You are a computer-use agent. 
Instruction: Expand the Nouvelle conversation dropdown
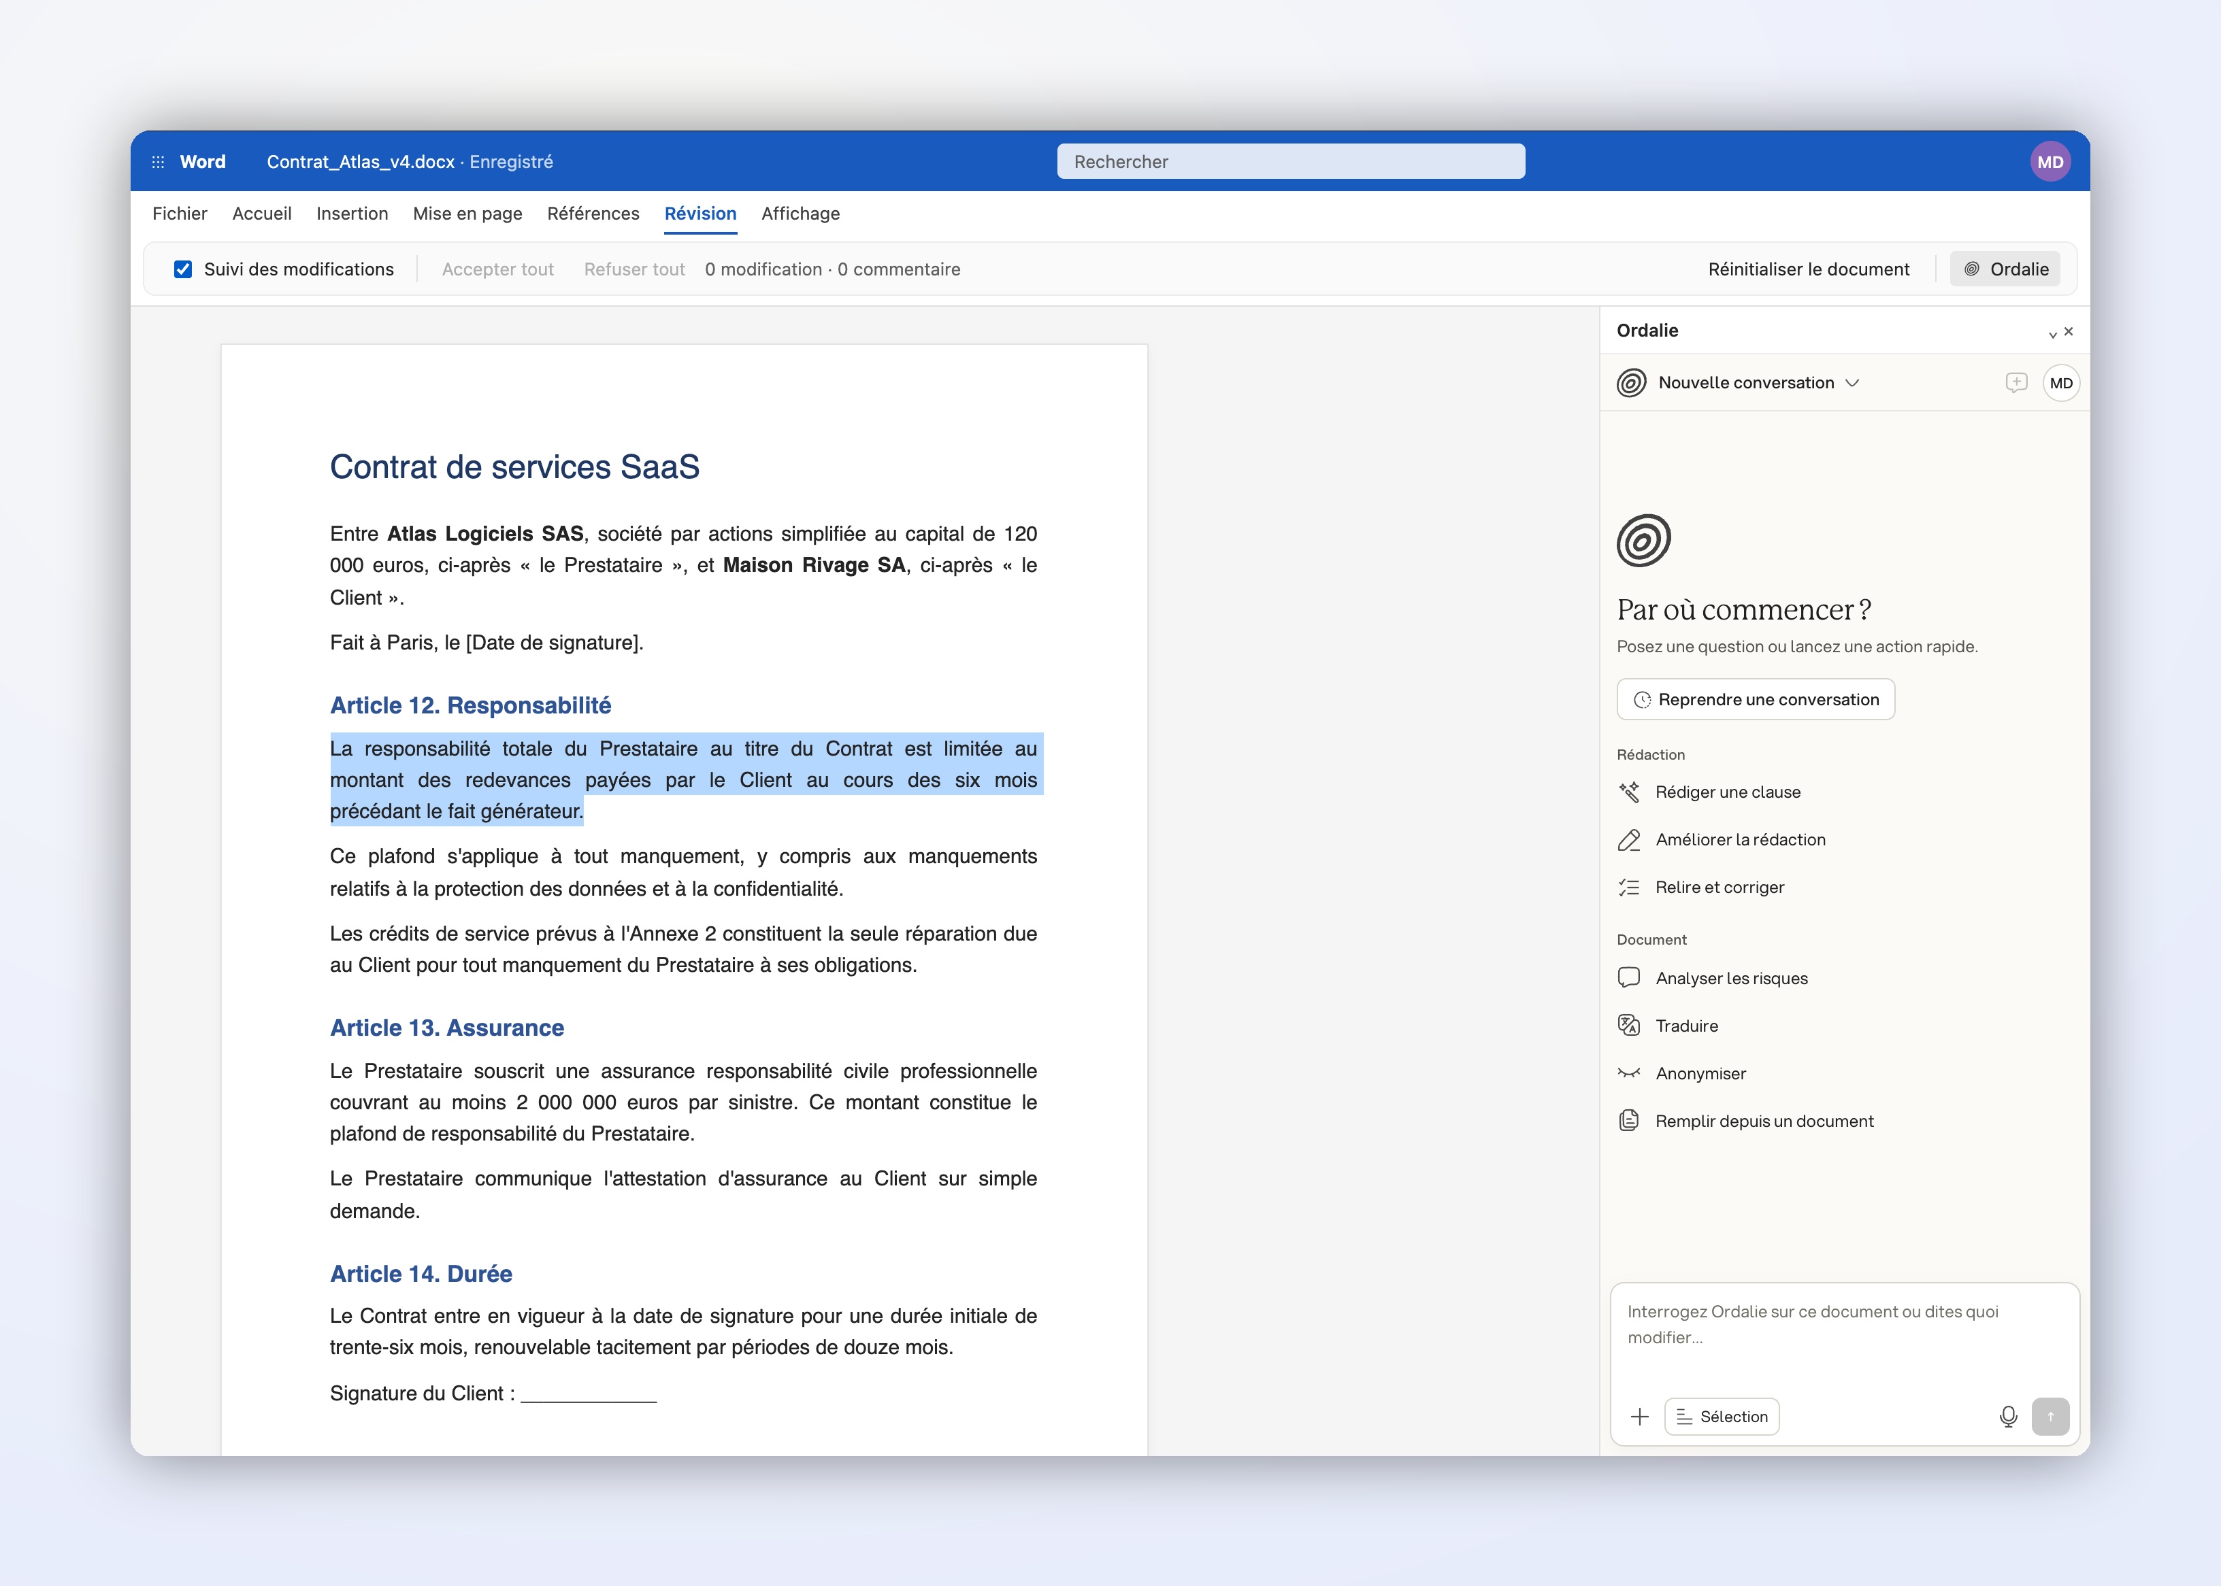click(1852, 383)
